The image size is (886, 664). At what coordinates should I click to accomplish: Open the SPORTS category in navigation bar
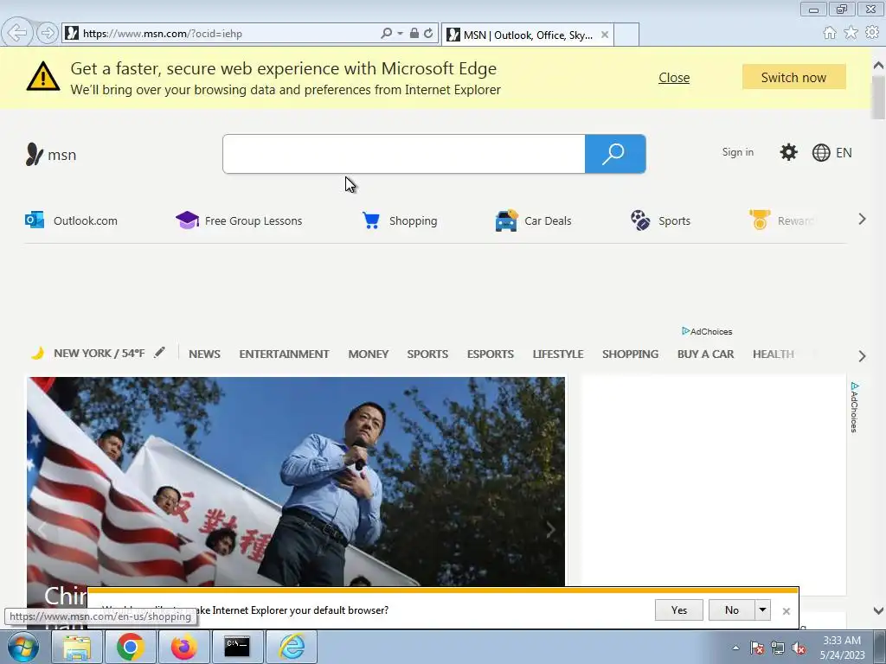click(x=427, y=354)
